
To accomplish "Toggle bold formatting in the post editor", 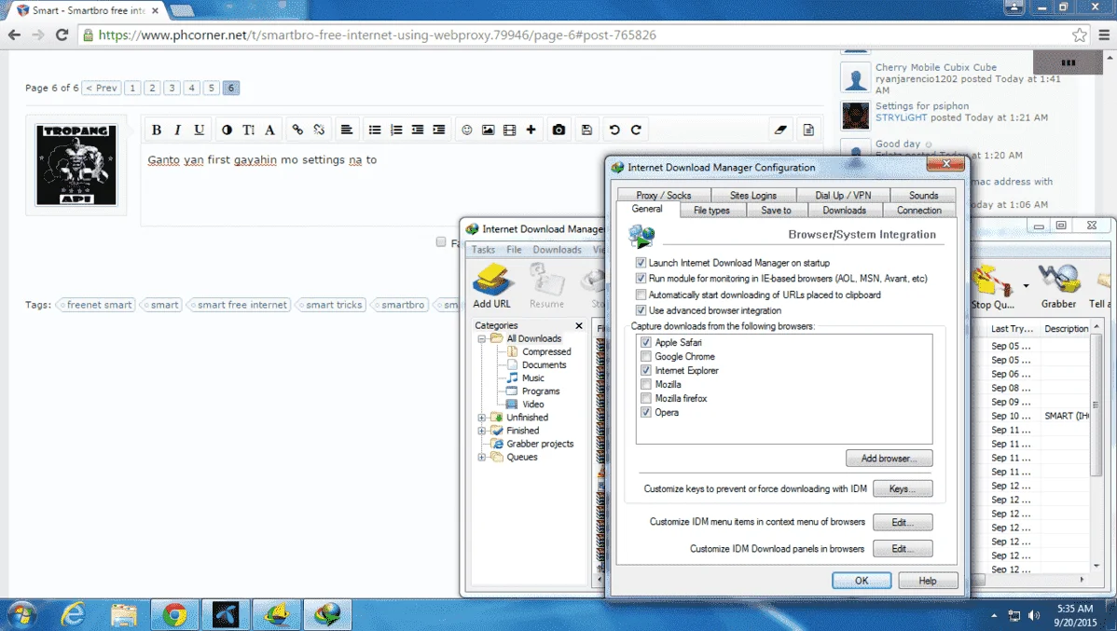I will coord(157,130).
